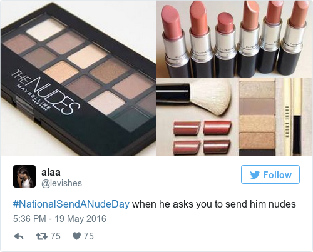Click the reply arrow icon
This screenshot has width=313, height=252.
tap(19, 236)
